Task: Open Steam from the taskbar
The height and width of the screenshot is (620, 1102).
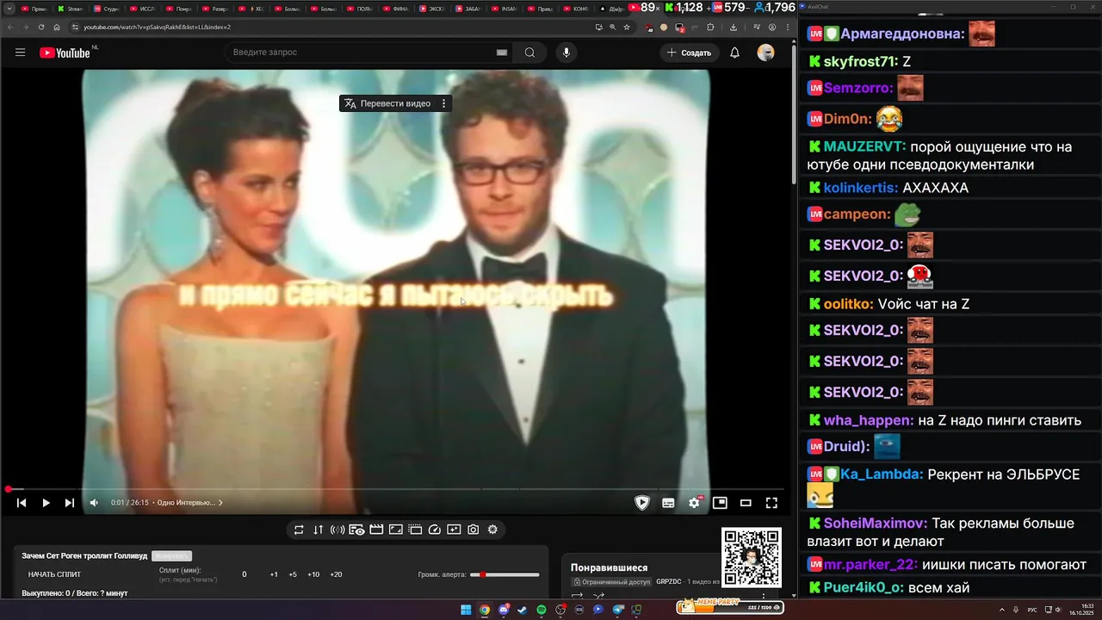Action: pos(523,610)
